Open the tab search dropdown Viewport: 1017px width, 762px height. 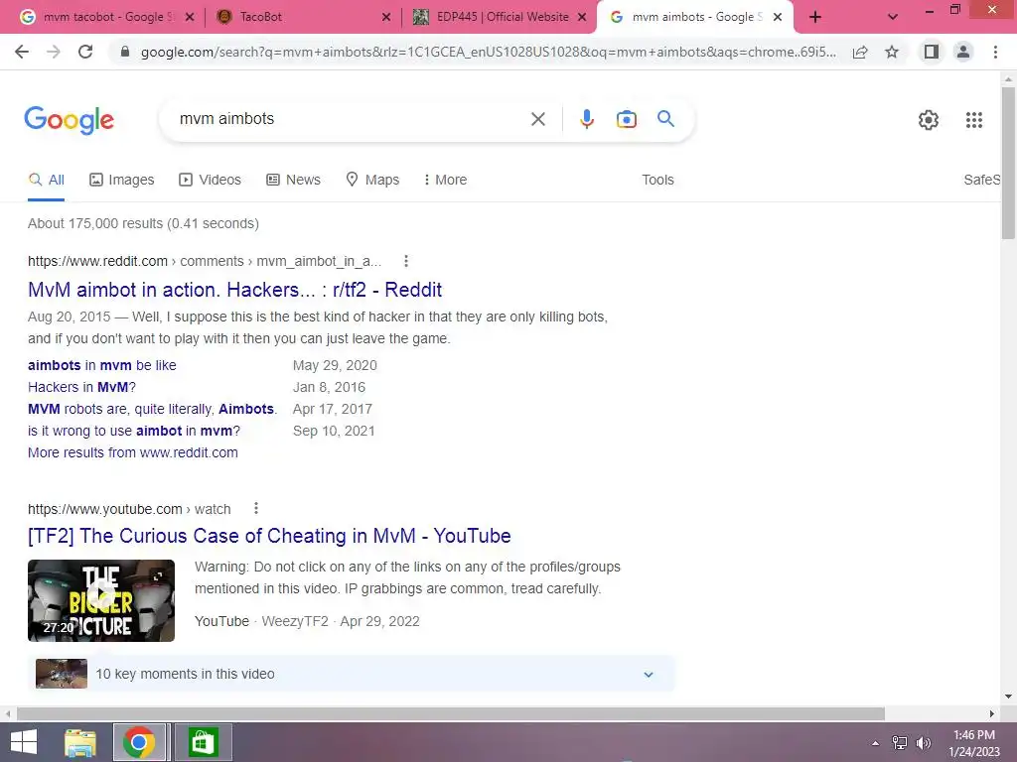(x=893, y=18)
